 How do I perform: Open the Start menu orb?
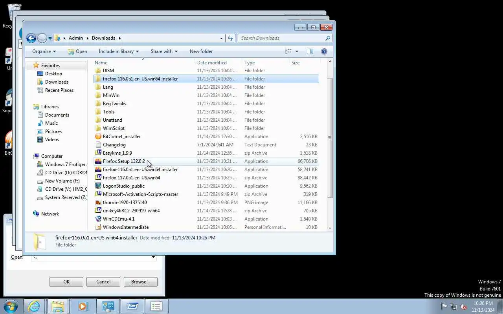(x=11, y=306)
